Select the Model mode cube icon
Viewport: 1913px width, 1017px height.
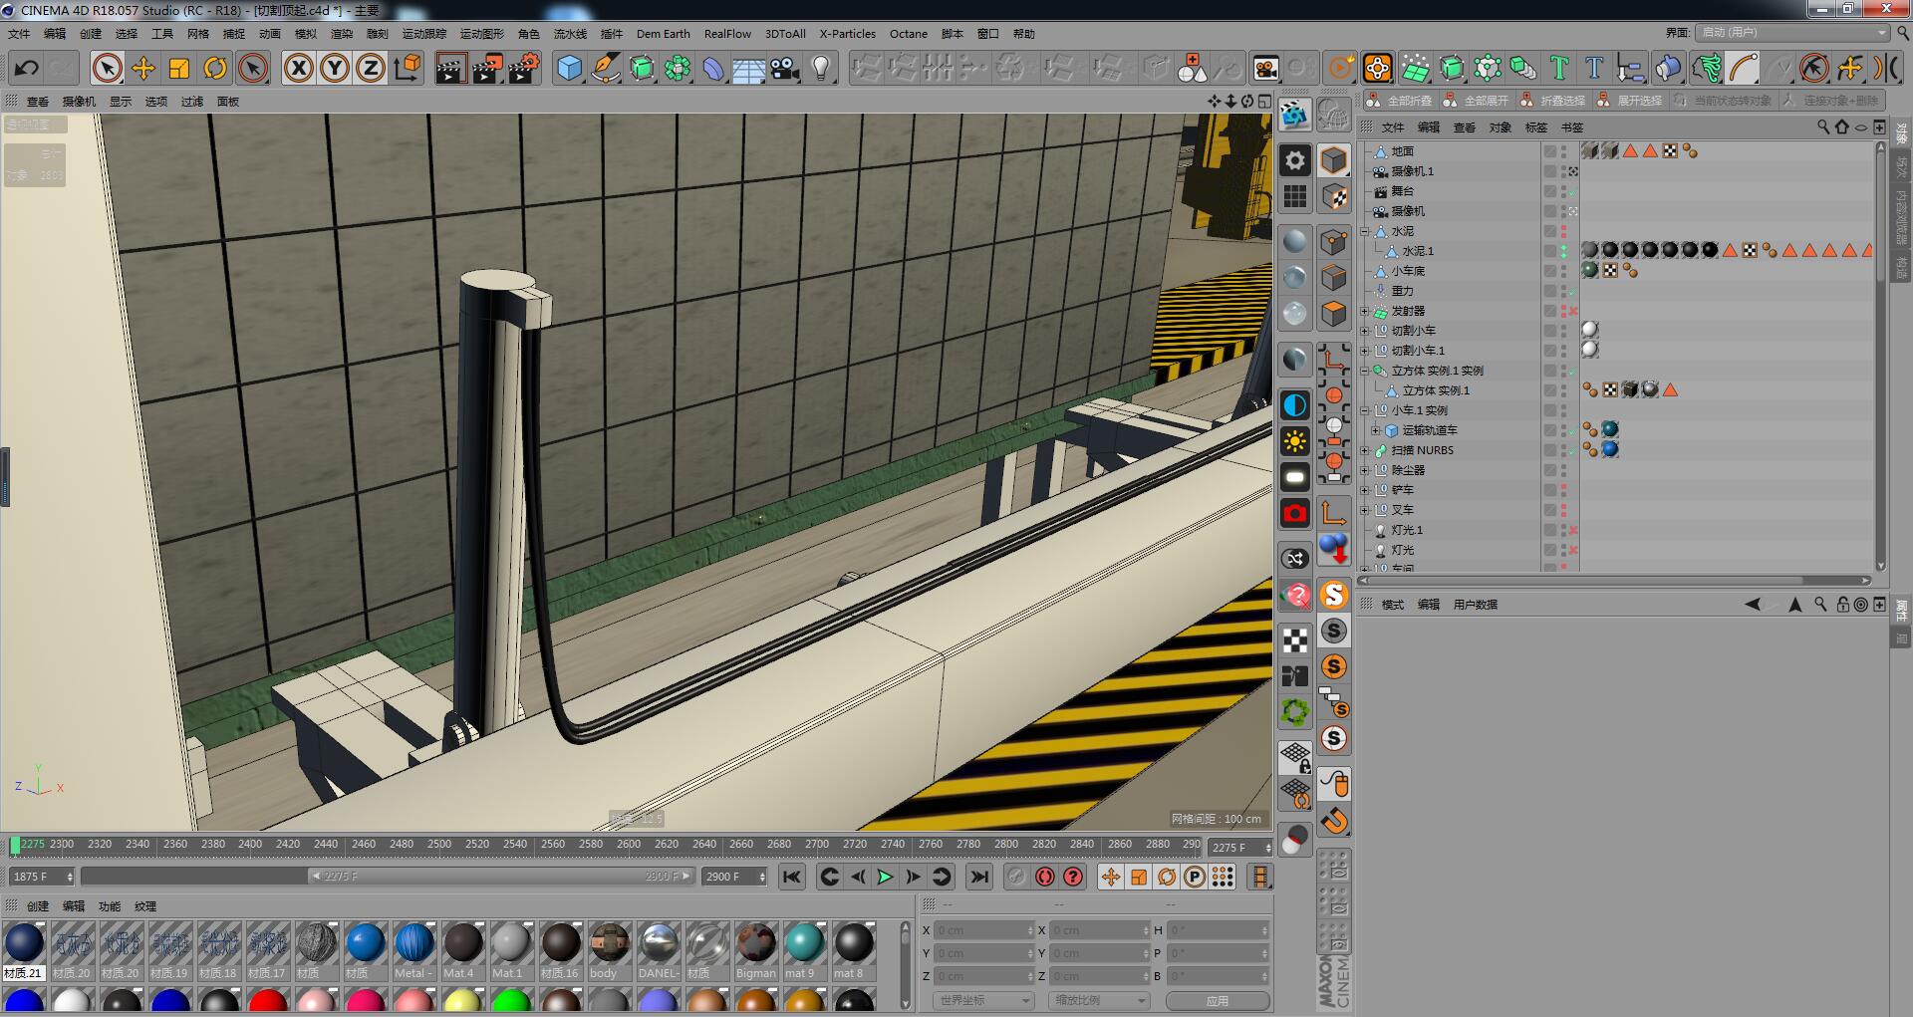[1334, 159]
